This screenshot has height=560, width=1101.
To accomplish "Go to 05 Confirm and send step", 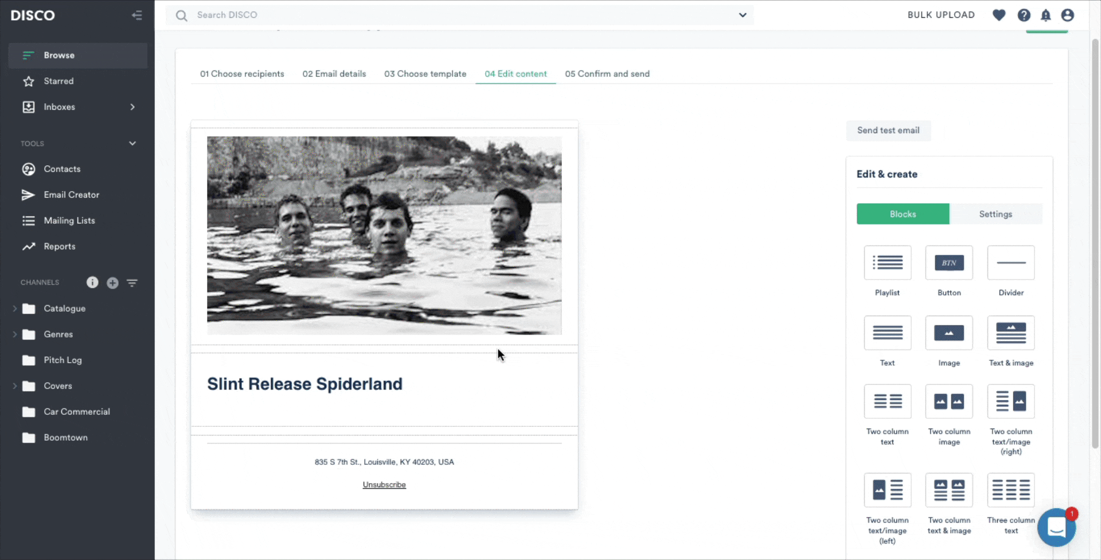I will tap(607, 74).
